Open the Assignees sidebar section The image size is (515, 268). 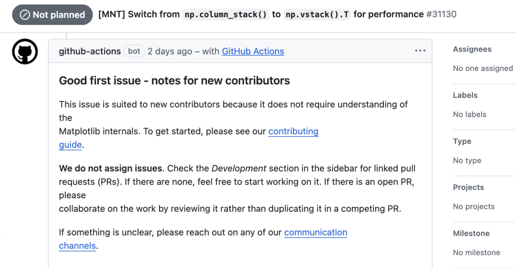pyautogui.click(x=472, y=49)
